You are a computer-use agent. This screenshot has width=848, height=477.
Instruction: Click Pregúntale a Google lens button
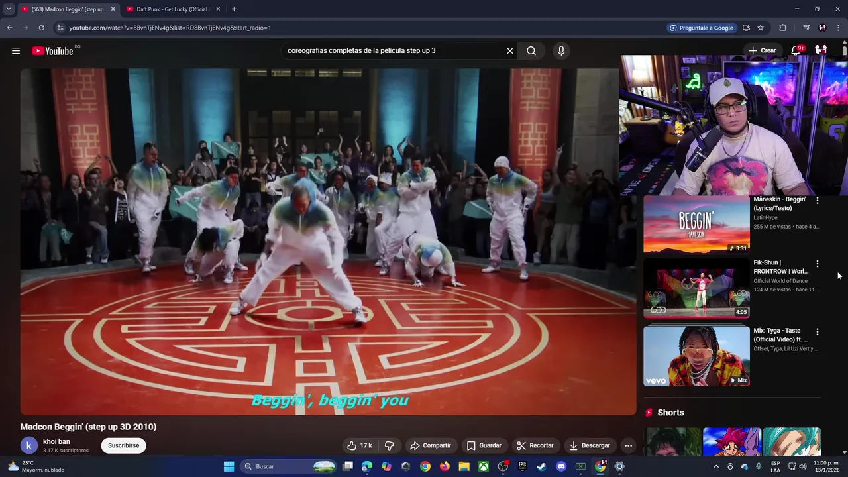pos(702,28)
